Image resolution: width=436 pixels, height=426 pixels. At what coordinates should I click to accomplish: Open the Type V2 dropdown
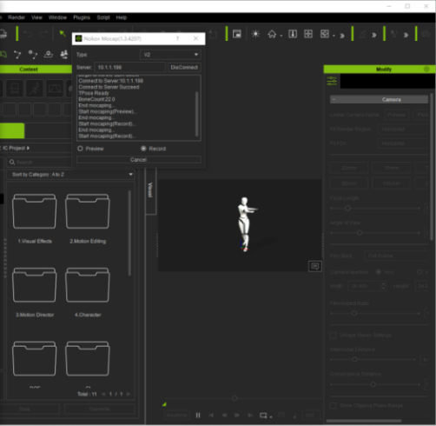coord(170,55)
